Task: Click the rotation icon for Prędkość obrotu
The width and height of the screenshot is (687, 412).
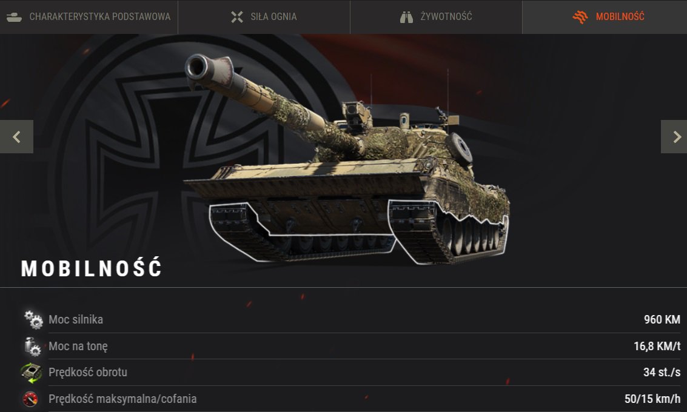Action: [x=32, y=373]
